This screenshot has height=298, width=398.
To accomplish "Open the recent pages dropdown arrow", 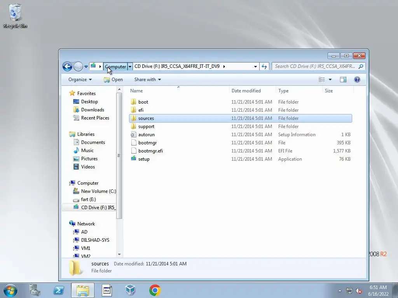I will (x=86, y=67).
